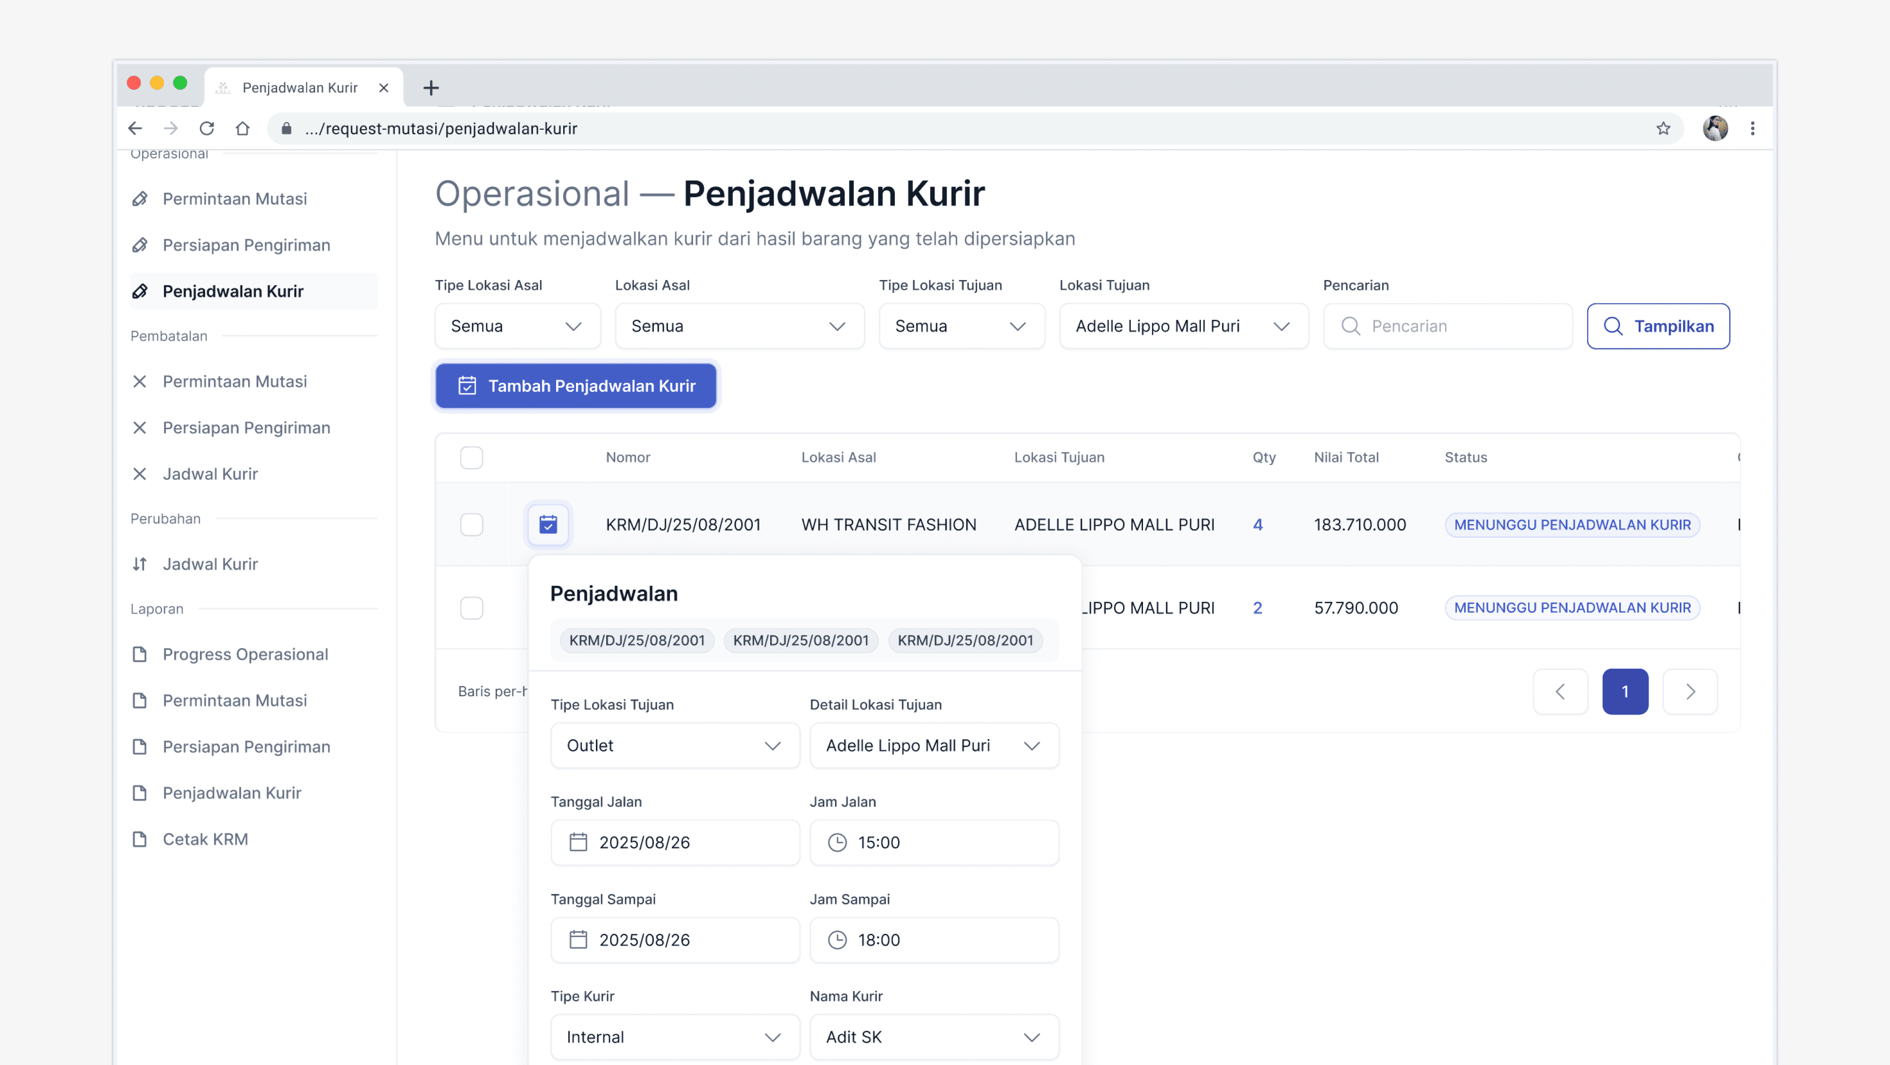Screen dimensions: 1890x1065
Task: Bookmark page with the star icon
Action: [1663, 128]
